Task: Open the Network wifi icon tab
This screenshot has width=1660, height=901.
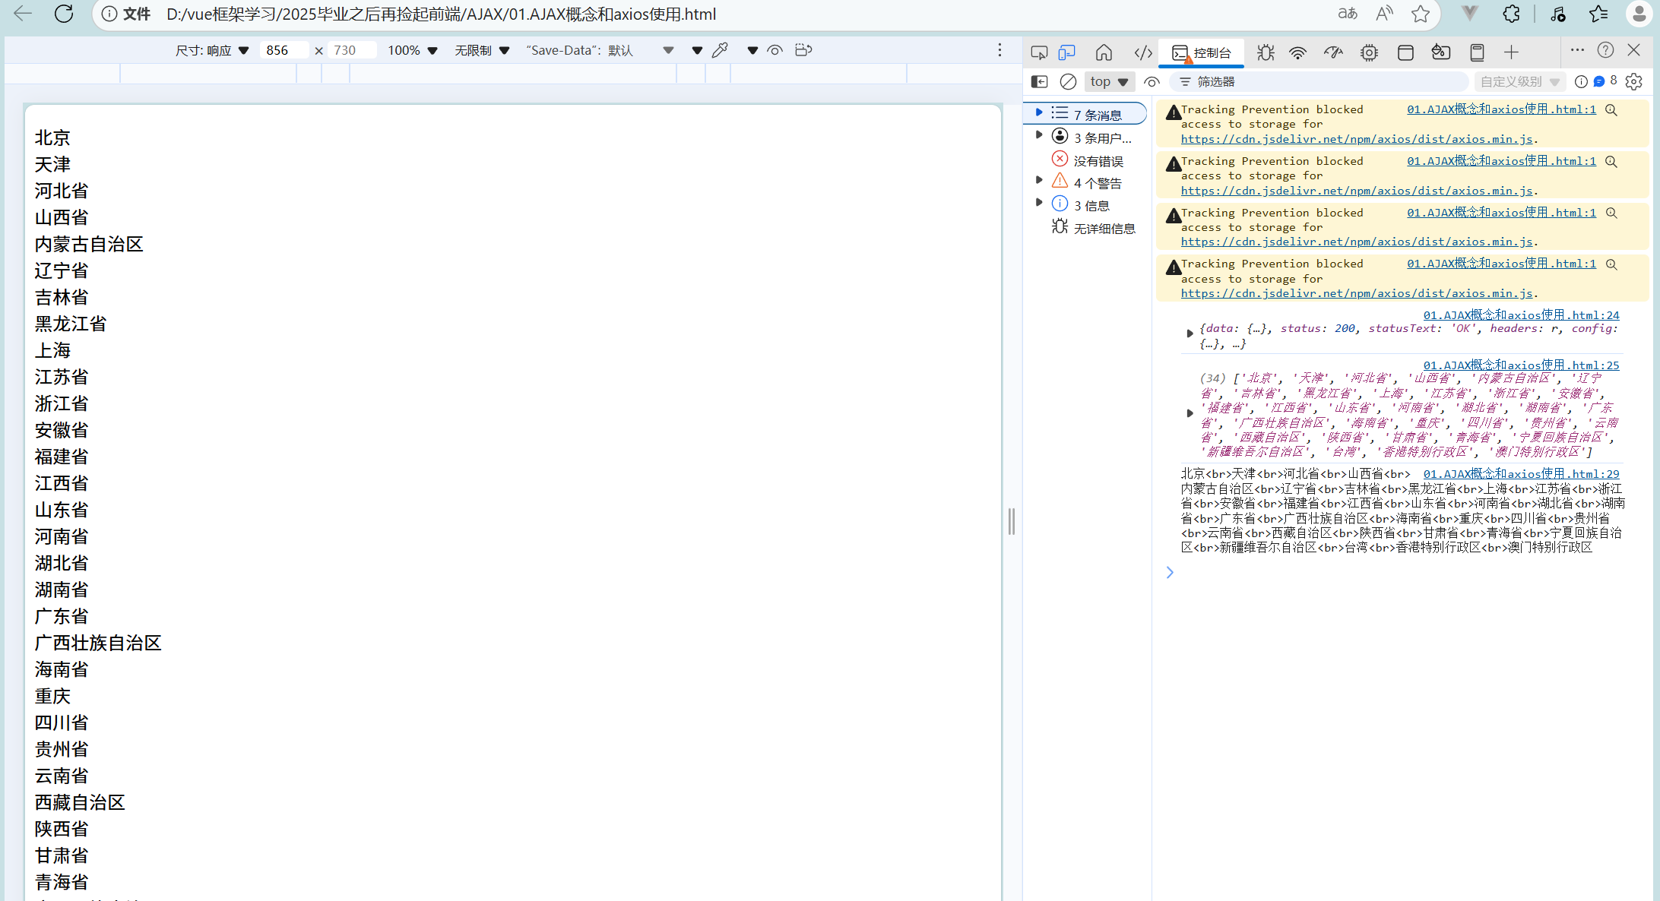Action: point(1297,52)
